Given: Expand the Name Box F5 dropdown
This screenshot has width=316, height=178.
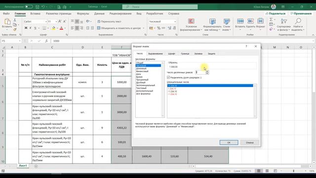Looking at the screenshot, I should pos(20,41).
